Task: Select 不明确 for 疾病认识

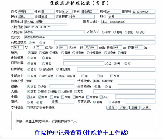Action: pyautogui.click(x=110, y=102)
